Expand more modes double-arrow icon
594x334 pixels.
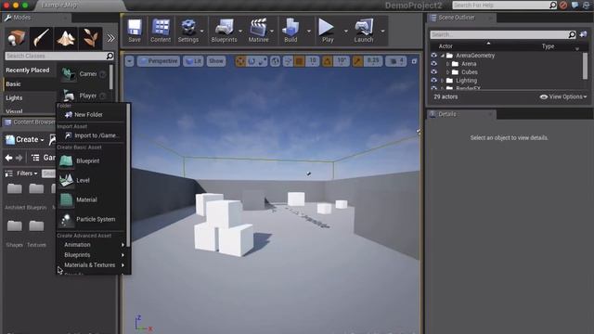[110, 38]
